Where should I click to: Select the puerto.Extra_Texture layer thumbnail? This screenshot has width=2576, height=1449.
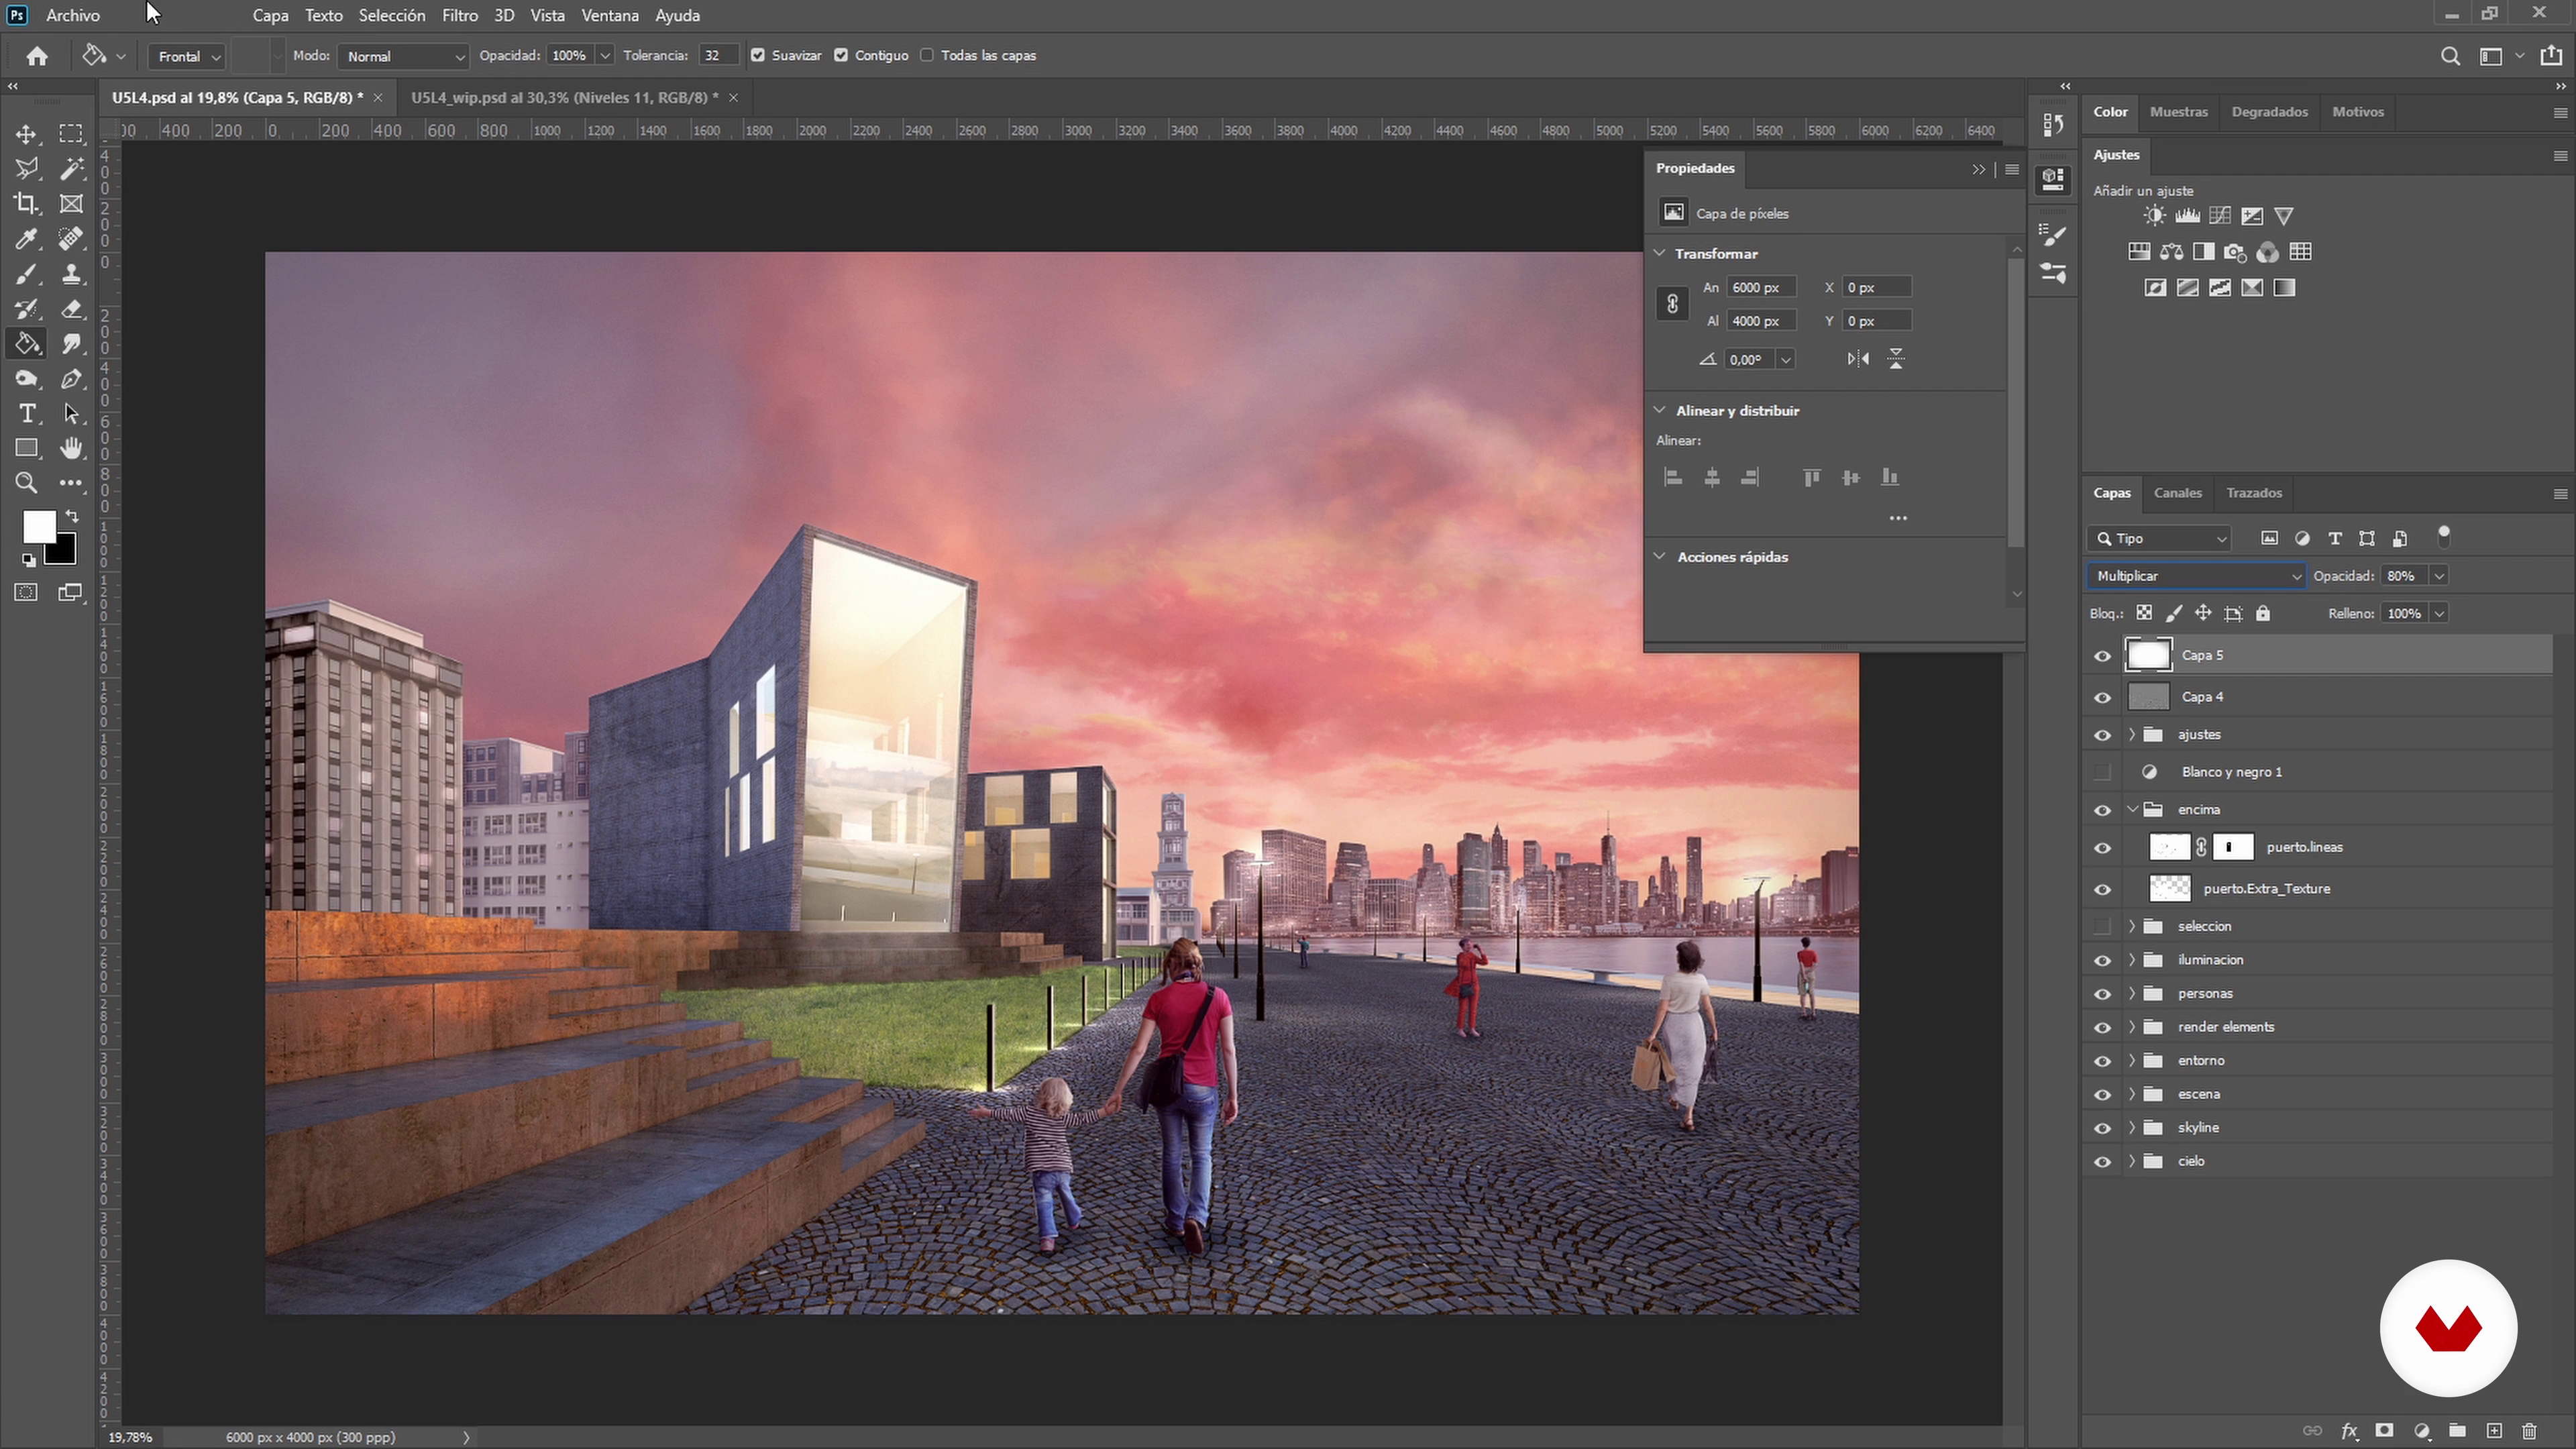[2169, 889]
